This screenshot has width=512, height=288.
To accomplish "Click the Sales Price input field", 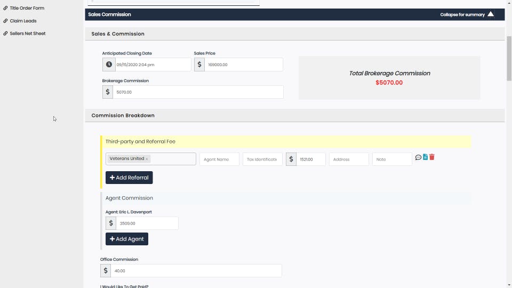I will [x=243, y=65].
